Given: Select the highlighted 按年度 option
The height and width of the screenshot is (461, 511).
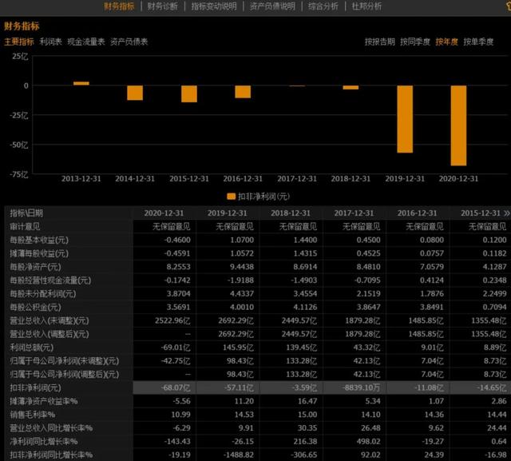Looking at the screenshot, I should (x=446, y=42).
